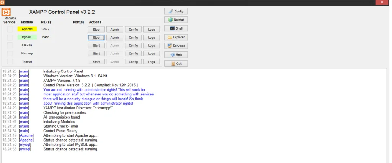Click log line 'Control Panel Ready'
This screenshot has width=392, height=163.
tap(60, 131)
